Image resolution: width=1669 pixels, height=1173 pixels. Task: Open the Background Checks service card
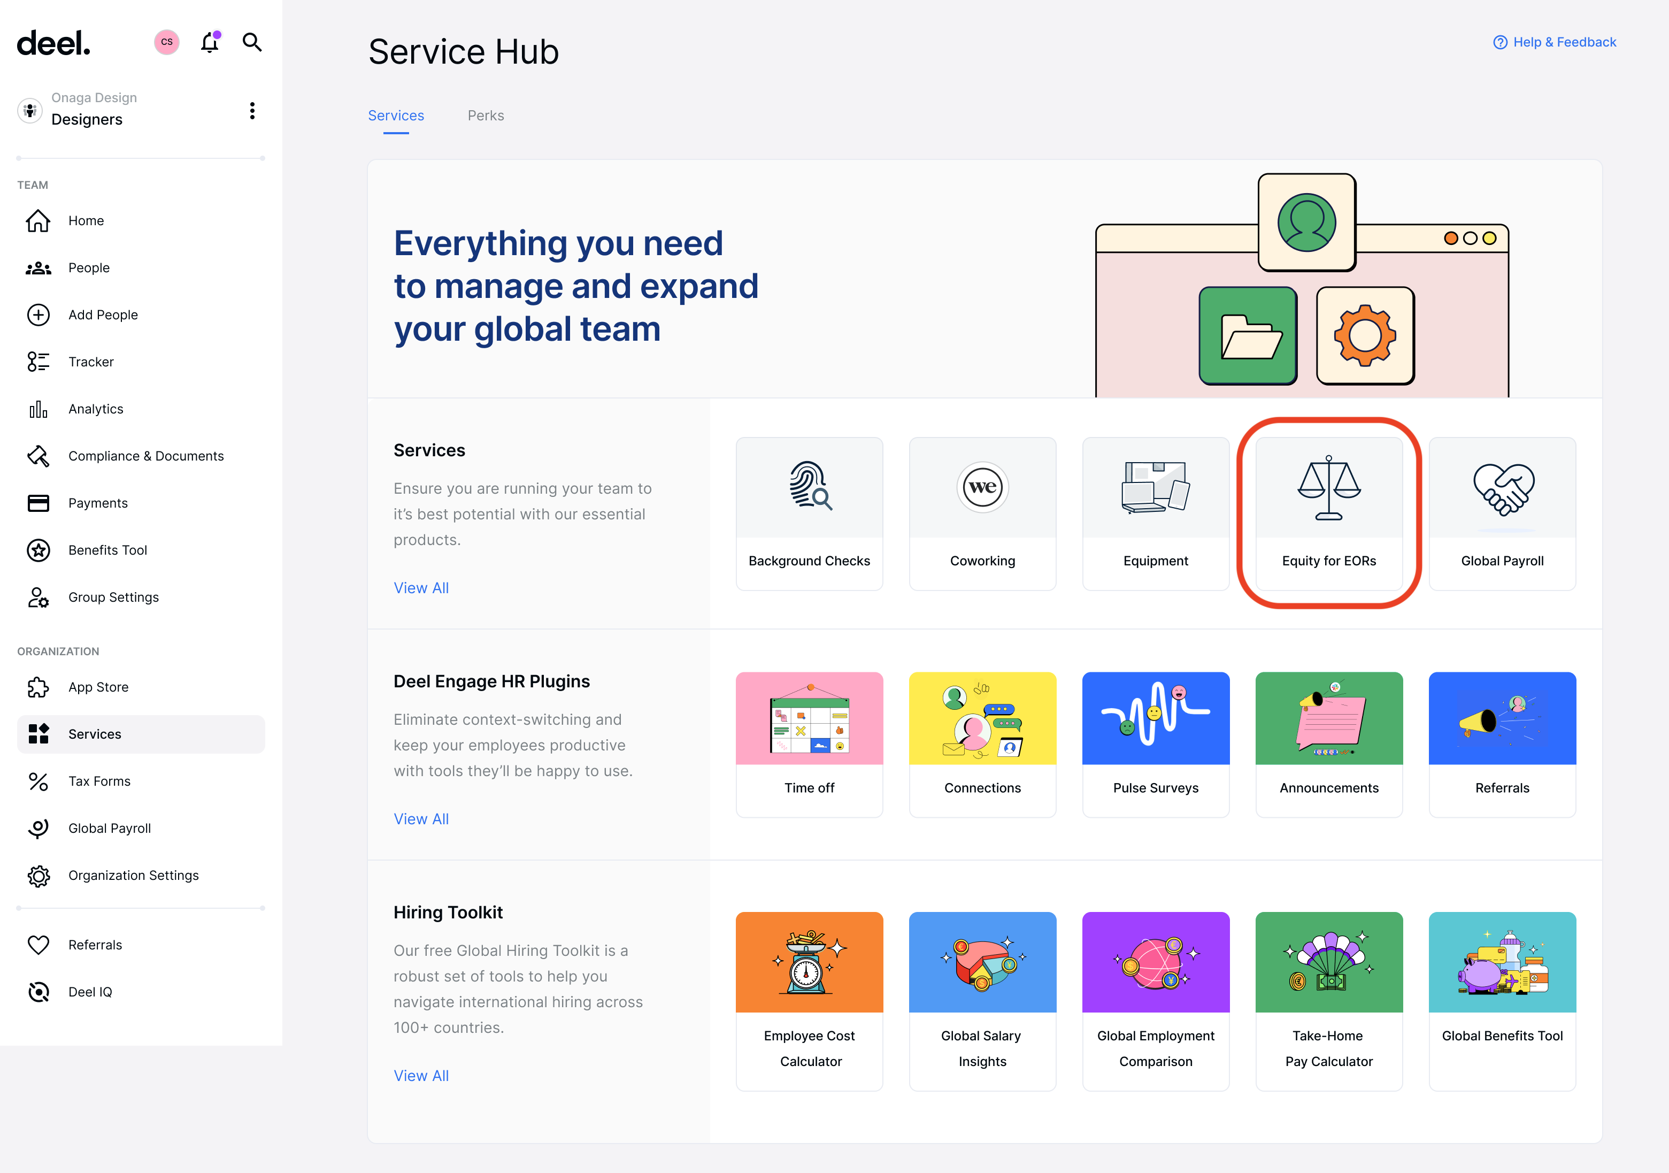tap(809, 513)
